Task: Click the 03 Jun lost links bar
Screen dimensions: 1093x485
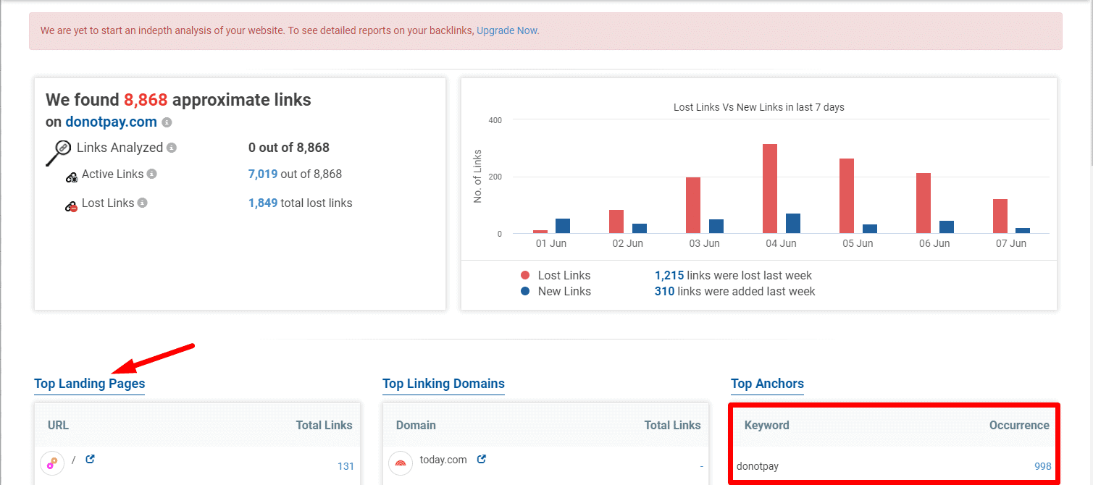Action: click(693, 206)
